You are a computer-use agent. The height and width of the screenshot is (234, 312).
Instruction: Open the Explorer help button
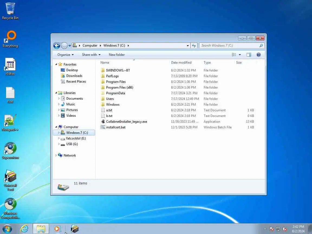point(258,55)
